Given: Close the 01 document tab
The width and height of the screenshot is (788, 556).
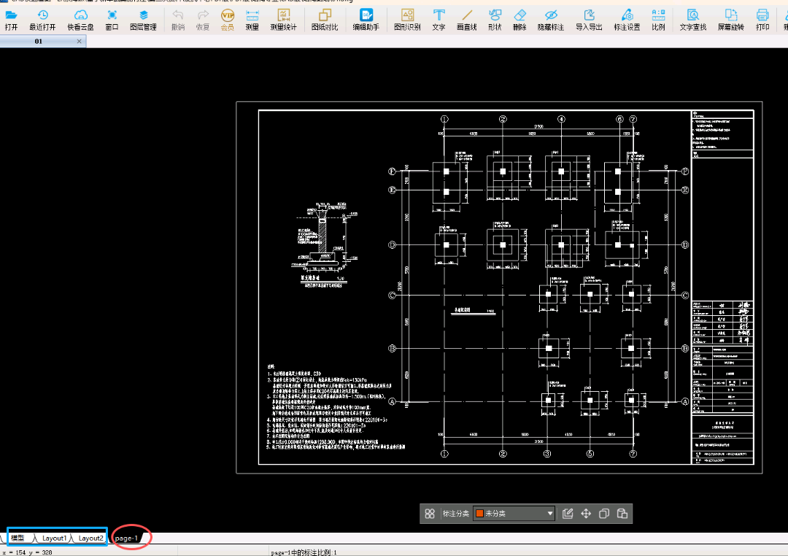Looking at the screenshot, I should [x=79, y=42].
